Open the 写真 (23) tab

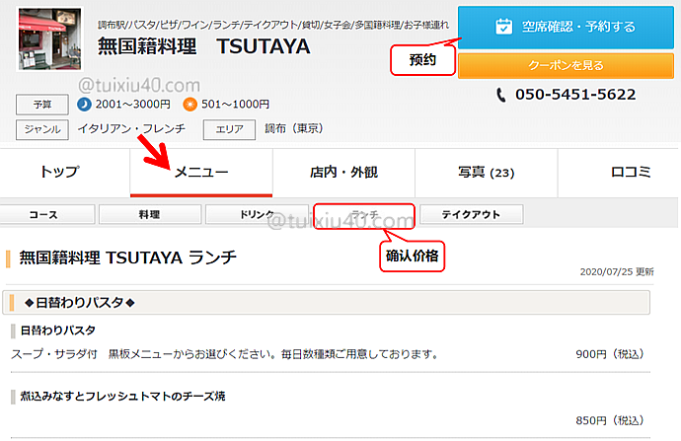pos(486,173)
